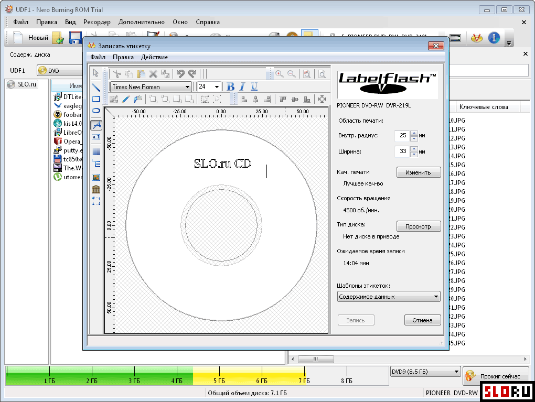Open the Действие menu in label dialog
This screenshot has width=535, height=402.
154,57
